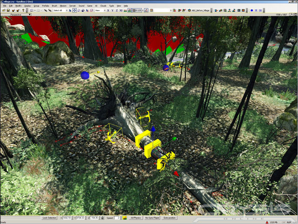Screen dimensions: 298x224
Task: Open the Prefabs menu
Action: tap(46, 6)
